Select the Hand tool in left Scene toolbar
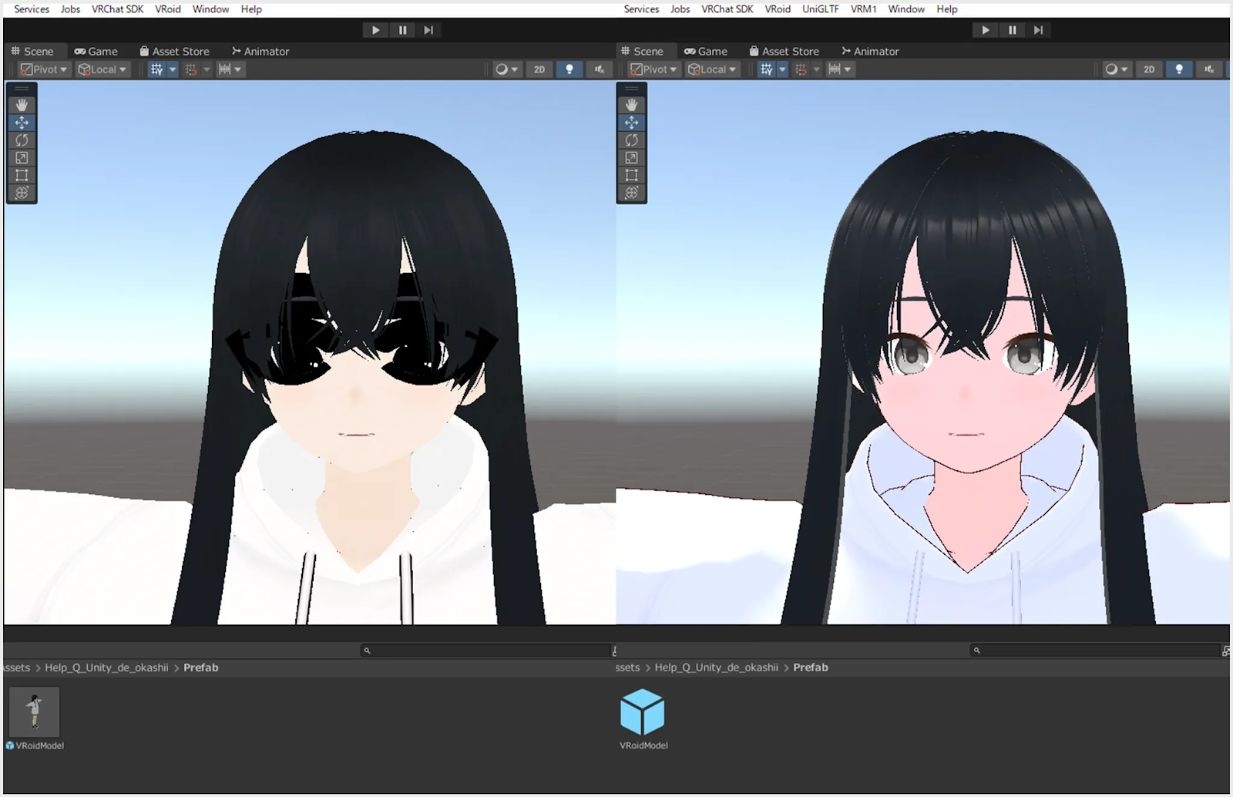 22,103
